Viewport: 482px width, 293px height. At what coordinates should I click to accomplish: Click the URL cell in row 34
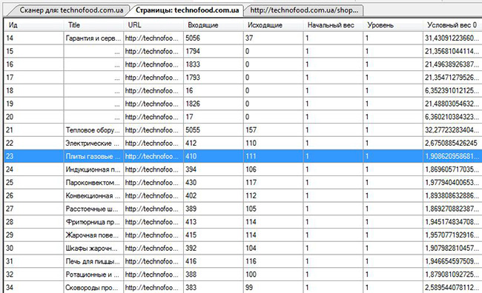coord(153,288)
